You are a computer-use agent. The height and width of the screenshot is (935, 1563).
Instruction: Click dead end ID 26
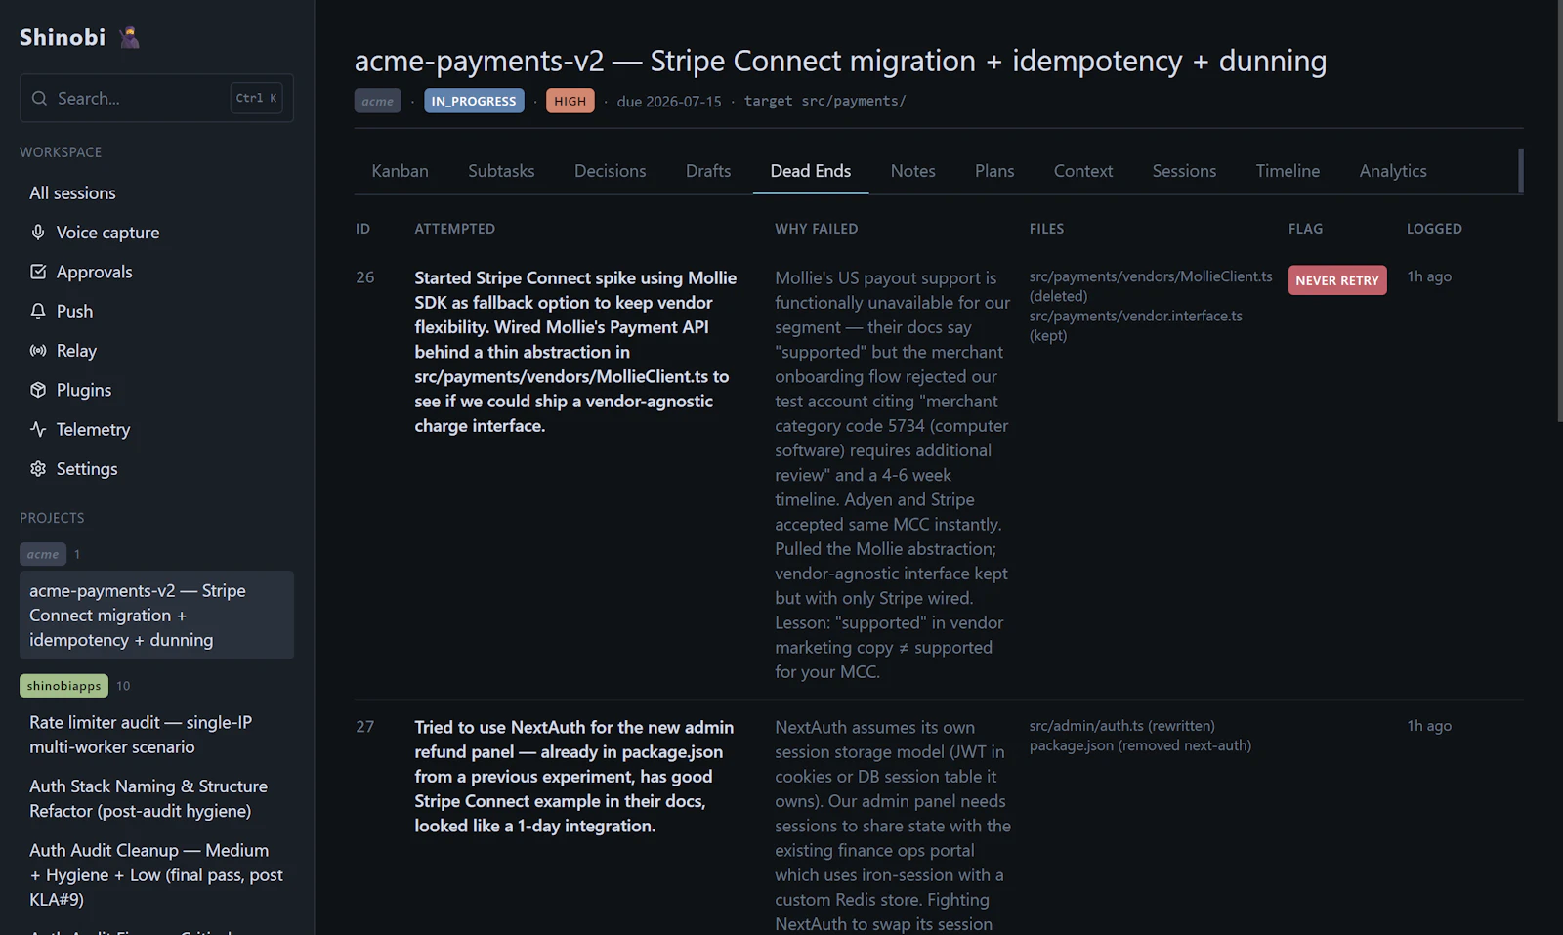(x=365, y=277)
